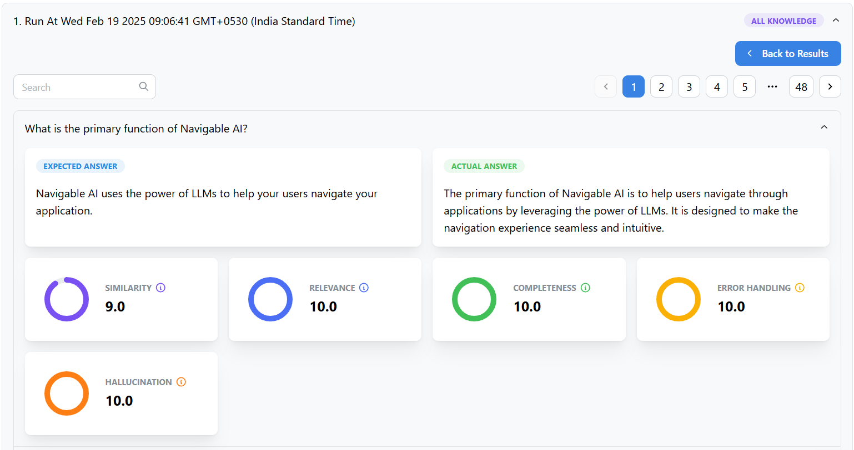This screenshot has height=450, width=854.
Task: Click the ERROR HANDLING metric label
Action: (x=754, y=288)
